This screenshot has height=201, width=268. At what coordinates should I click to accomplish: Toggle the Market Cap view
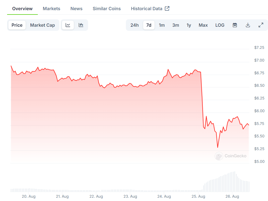coord(42,25)
